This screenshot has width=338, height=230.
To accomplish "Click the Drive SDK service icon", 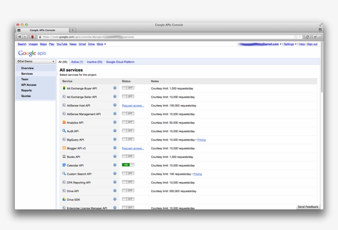I will click(x=64, y=199).
